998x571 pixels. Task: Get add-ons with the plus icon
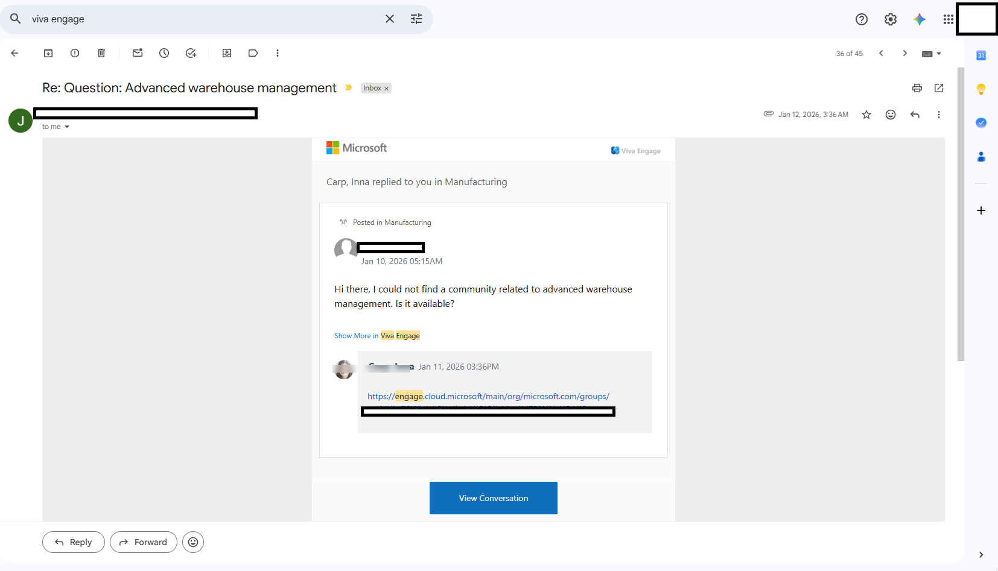point(981,210)
